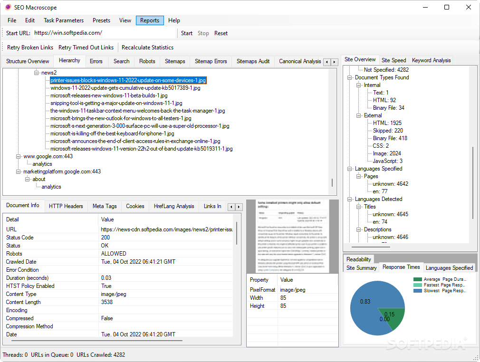The image size is (480, 362).
Task: Open the Help menu
Action: pos(174,20)
